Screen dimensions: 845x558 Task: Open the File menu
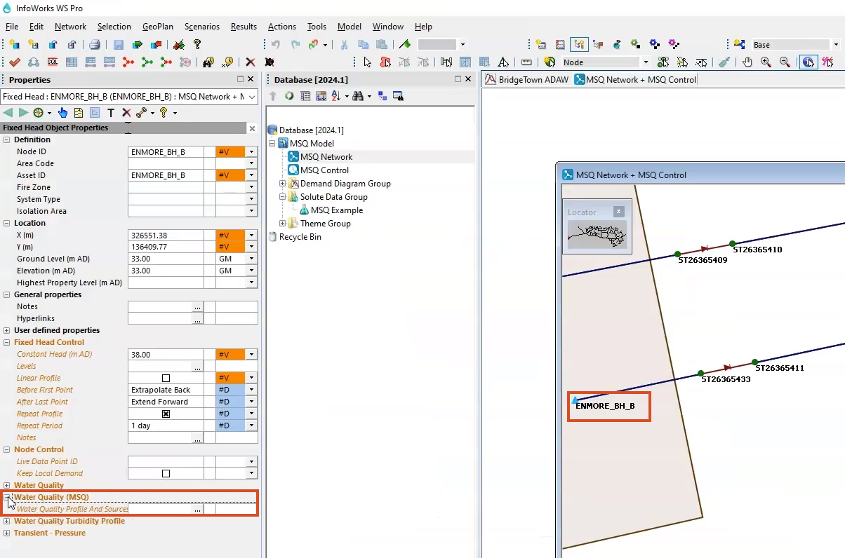[x=12, y=27]
